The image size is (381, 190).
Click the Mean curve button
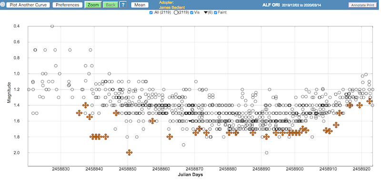pos(140,5)
